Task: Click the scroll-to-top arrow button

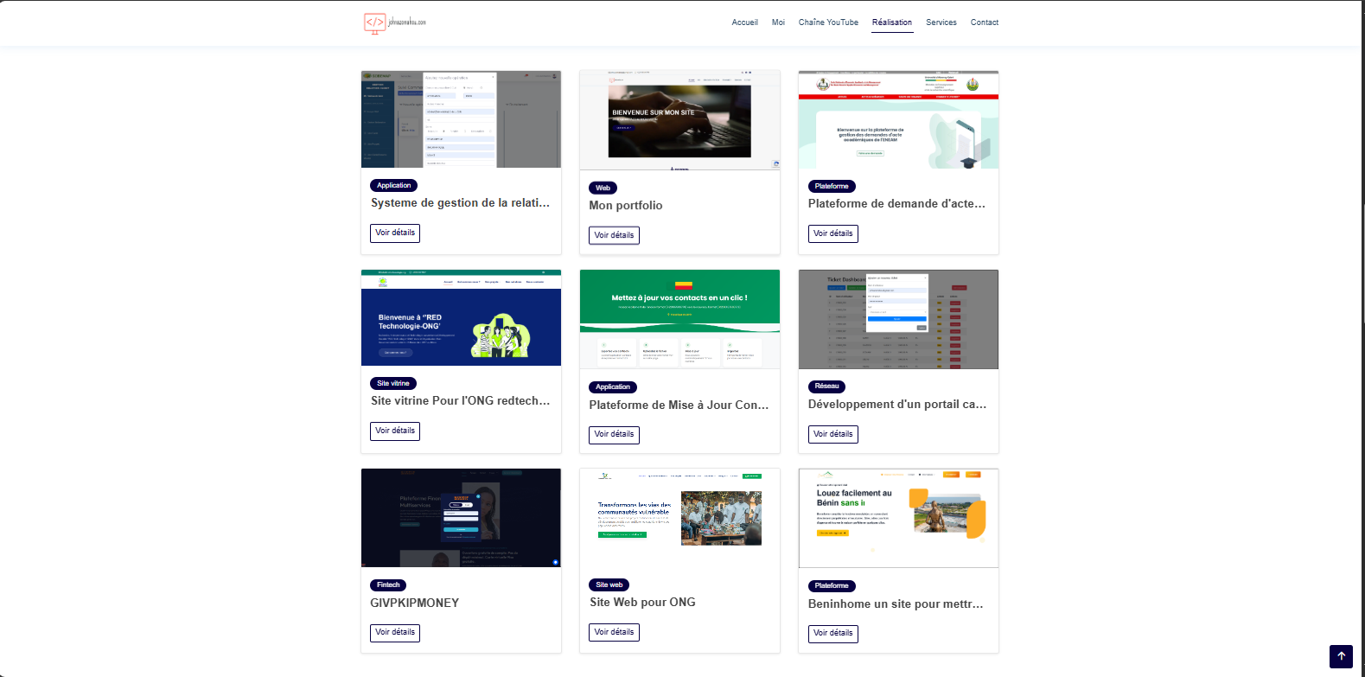Action: (1341, 656)
